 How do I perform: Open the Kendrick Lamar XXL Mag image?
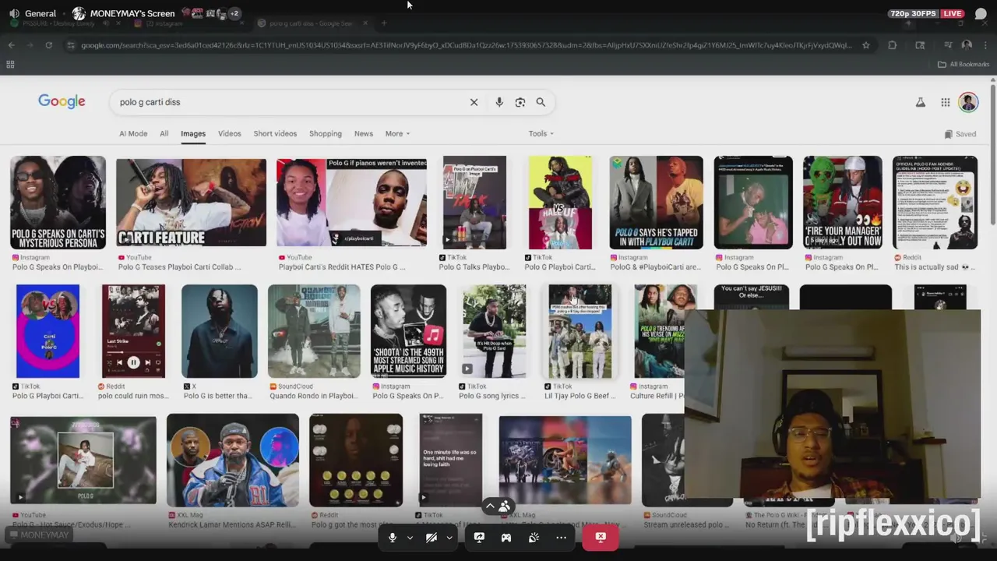coord(232,460)
